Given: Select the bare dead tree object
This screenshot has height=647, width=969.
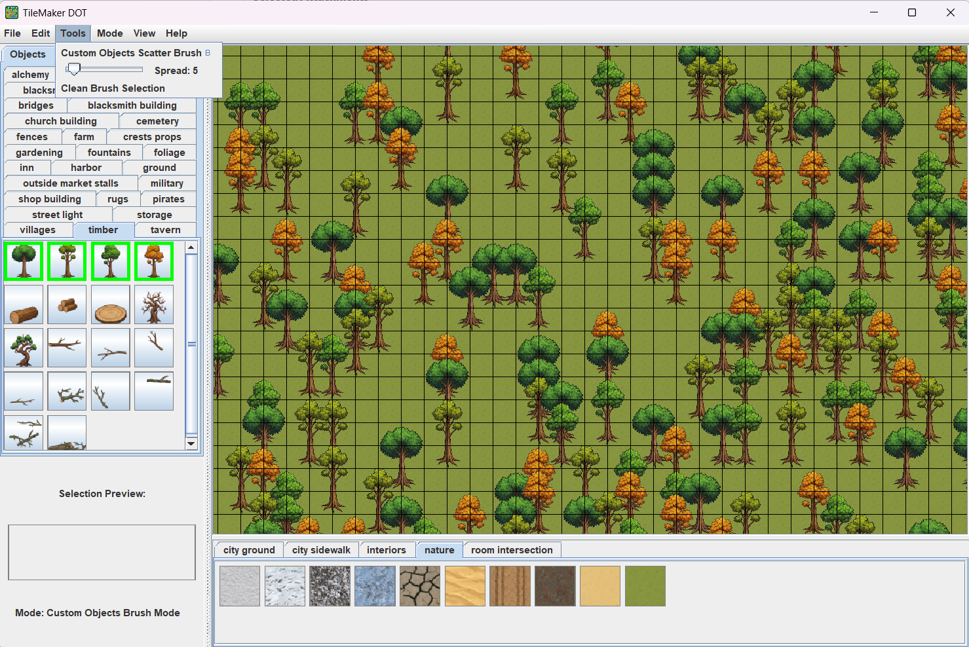Looking at the screenshot, I should [154, 305].
